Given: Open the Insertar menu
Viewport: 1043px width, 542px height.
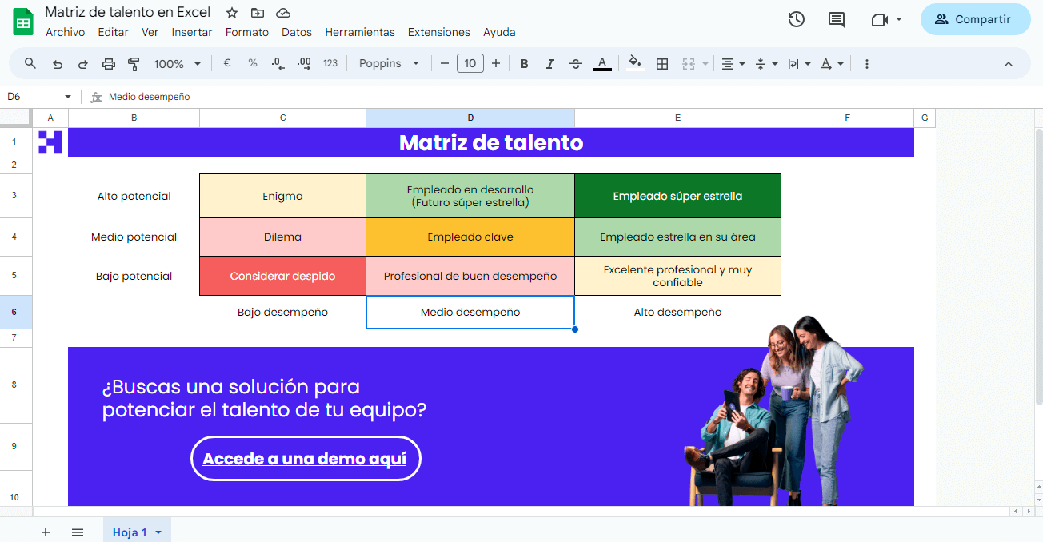Looking at the screenshot, I should (192, 32).
